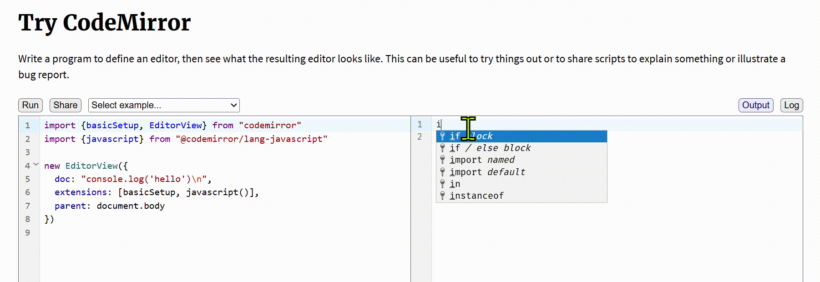This screenshot has width=820, height=282.
Task: Click the 'Try CodeMirror' heading
Action: [x=104, y=22]
